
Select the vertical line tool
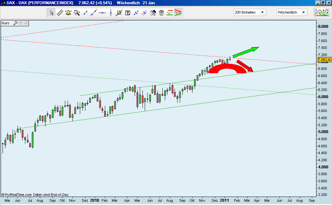(x=110, y=13)
